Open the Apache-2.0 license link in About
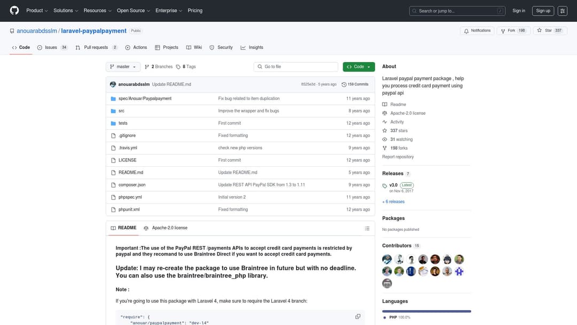The width and height of the screenshot is (577, 325). tap(404, 113)
